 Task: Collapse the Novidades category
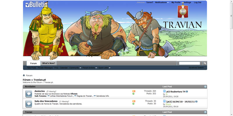(205, 87)
